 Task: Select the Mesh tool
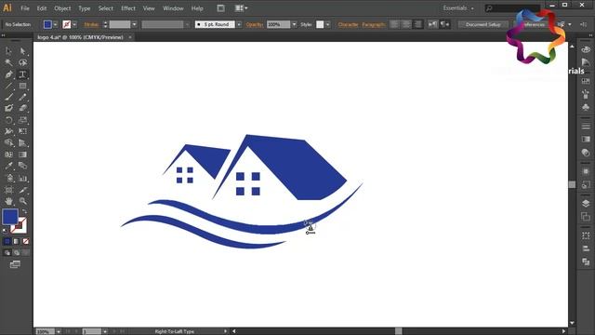tap(8, 154)
